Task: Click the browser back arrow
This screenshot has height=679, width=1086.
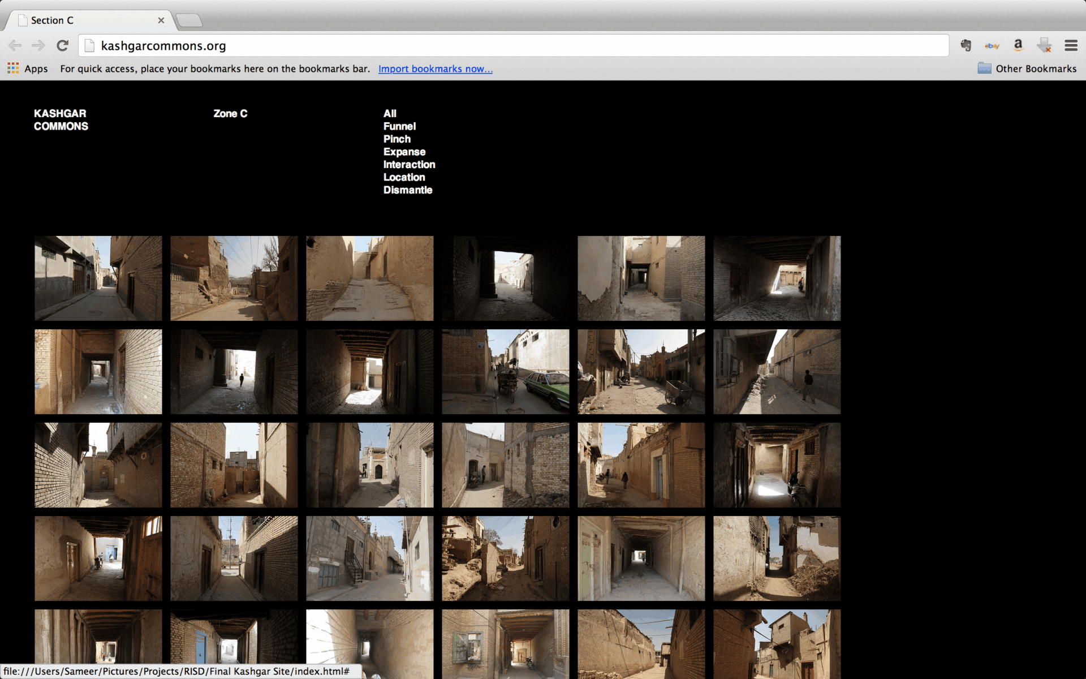Action: pos(15,45)
